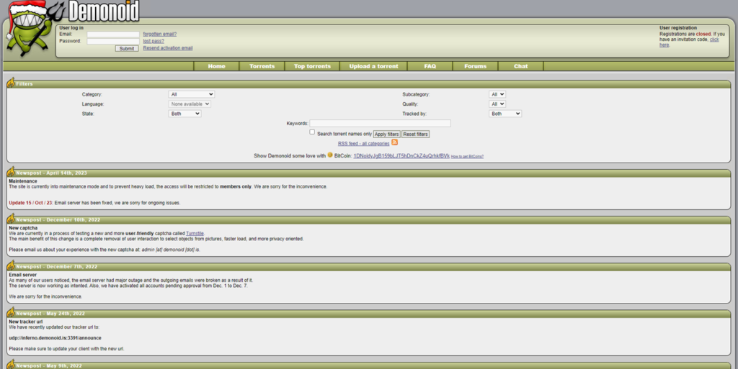Follow the forgotten email? link
Viewport: 738px width, 369px height.
(159, 35)
